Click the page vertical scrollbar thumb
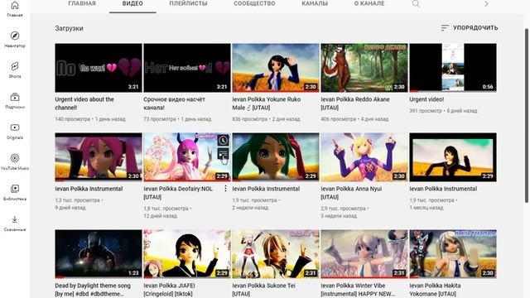530x298 pixels. (527, 116)
